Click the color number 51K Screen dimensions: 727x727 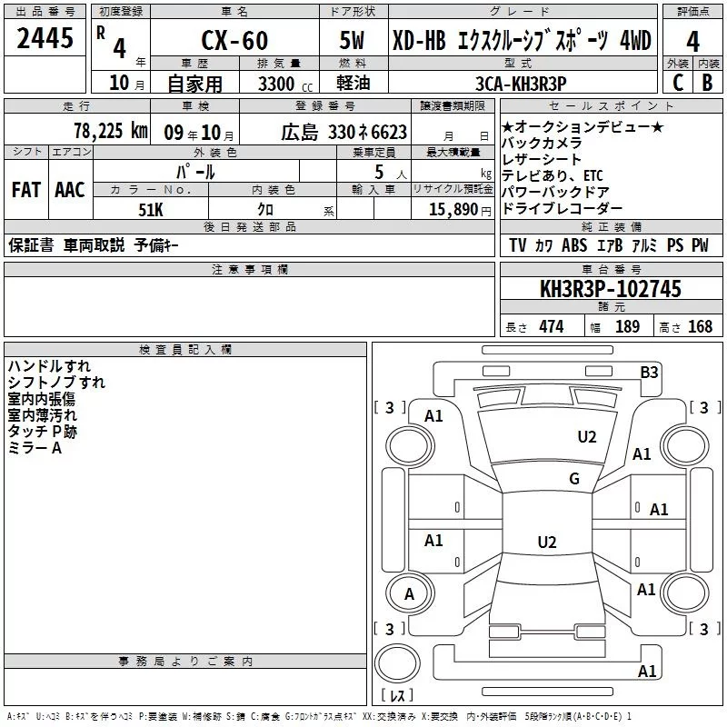pos(151,210)
